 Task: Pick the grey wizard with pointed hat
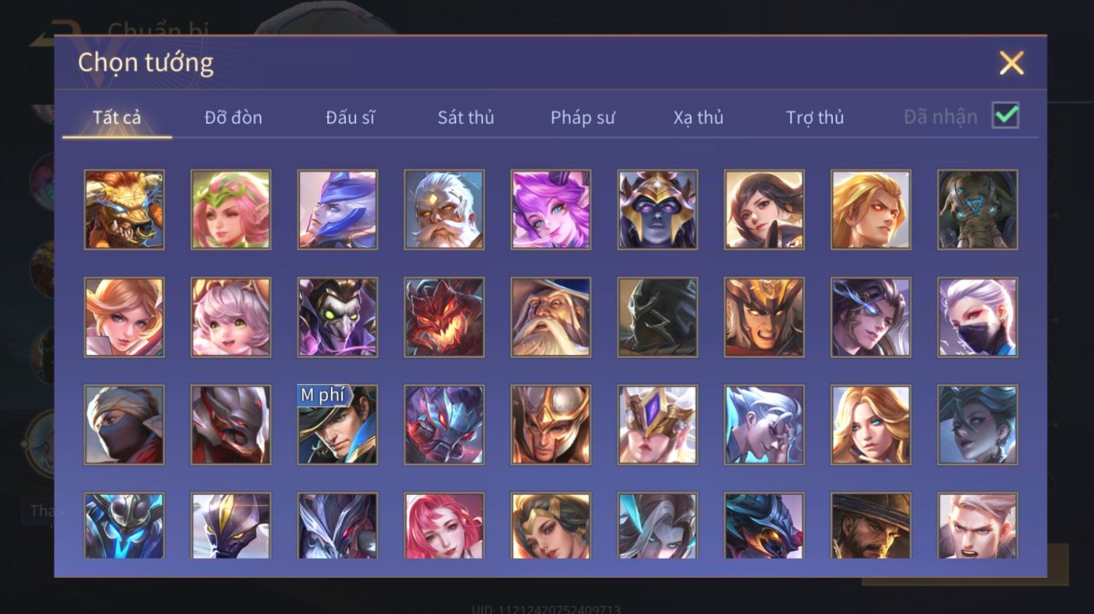(x=551, y=317)
